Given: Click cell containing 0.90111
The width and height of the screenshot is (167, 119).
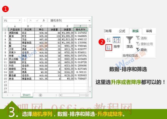Looking at the screenshot, I should click(80, 72).
